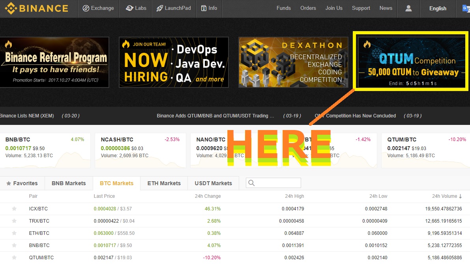The width and height of the screenshot is (470, 264).
Task: Switch to the BNB Markets tab
Action: (x=69, y=183)
